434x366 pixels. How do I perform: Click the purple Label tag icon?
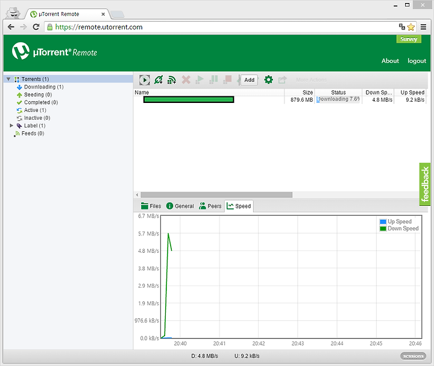coord(19,126)
